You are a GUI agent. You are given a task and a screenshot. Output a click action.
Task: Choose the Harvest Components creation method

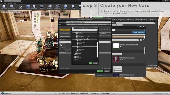pos(65,36)
